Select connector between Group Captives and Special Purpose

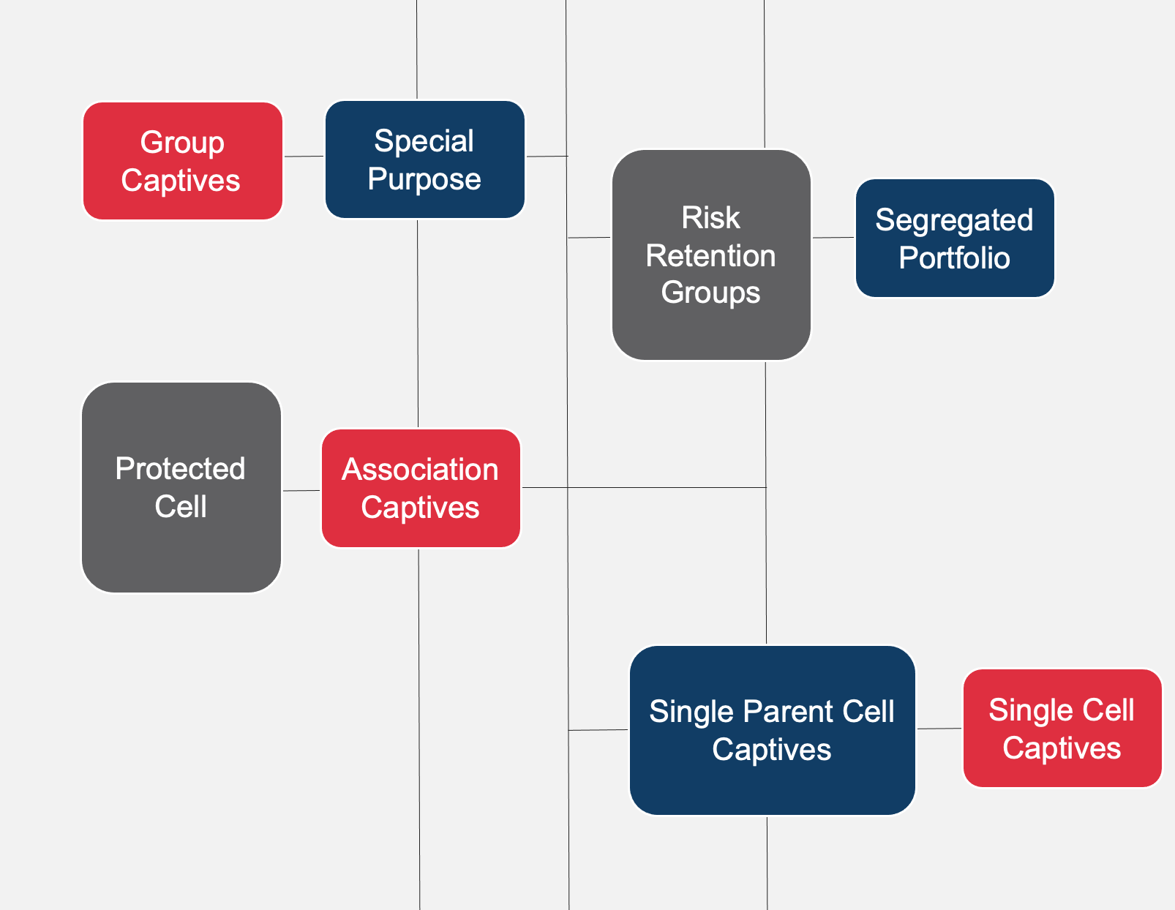point(304,157)
